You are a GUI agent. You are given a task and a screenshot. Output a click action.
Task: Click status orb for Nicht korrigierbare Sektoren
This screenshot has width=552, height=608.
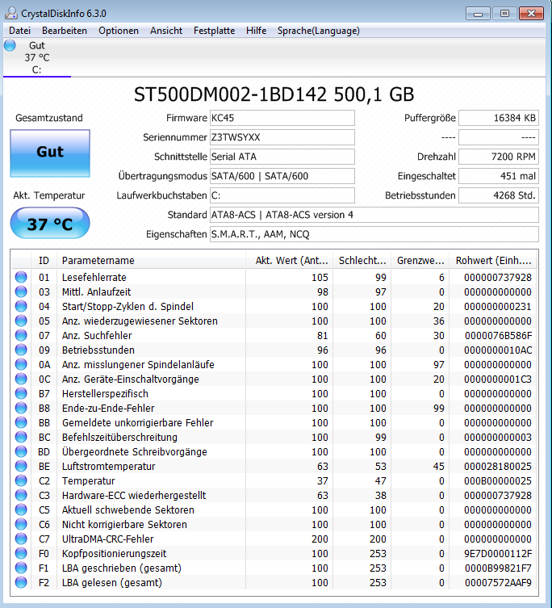tap(21, 524)
